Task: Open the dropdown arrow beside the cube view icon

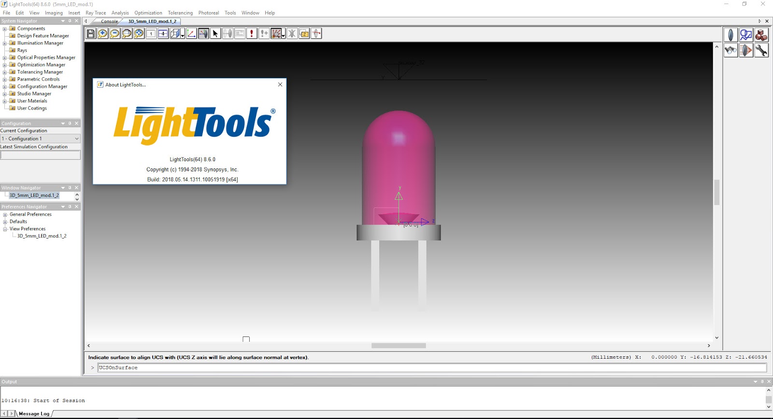Action: click(x=183, y=35)
